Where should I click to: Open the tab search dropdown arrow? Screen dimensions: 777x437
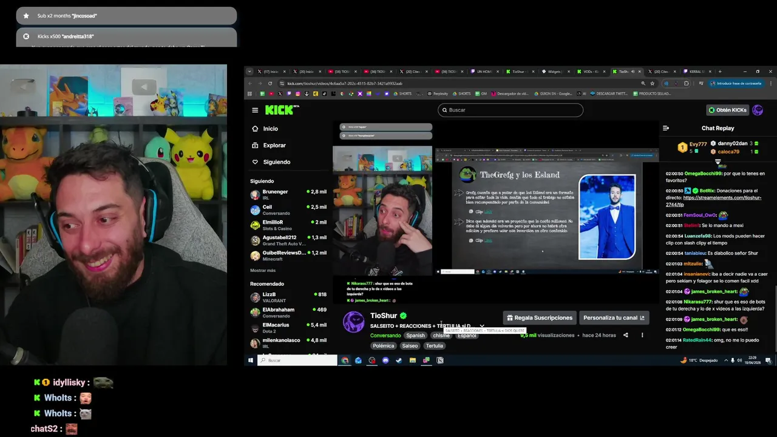(249, 71)
